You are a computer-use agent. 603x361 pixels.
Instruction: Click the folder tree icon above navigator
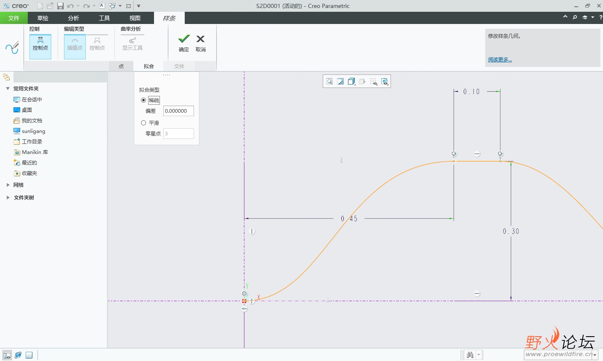tap(6, 77)
